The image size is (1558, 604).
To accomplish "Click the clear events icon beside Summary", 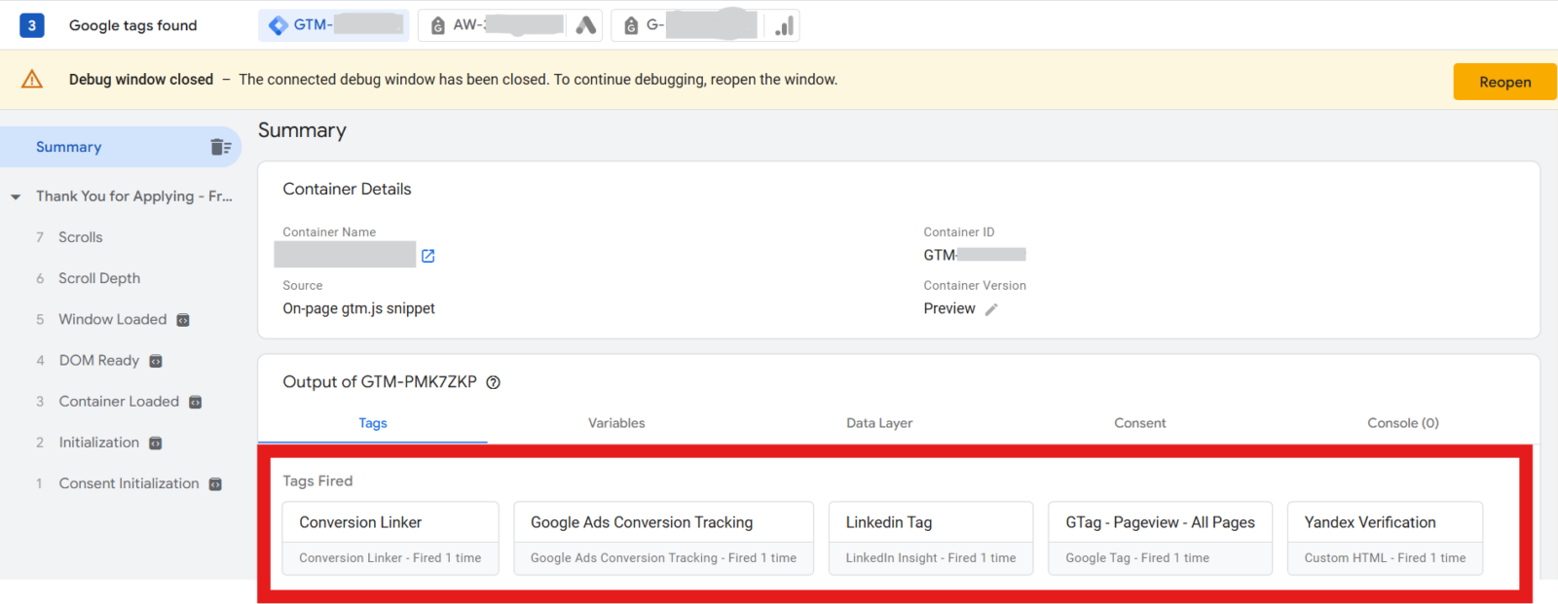I will click(x=220, y=147).
